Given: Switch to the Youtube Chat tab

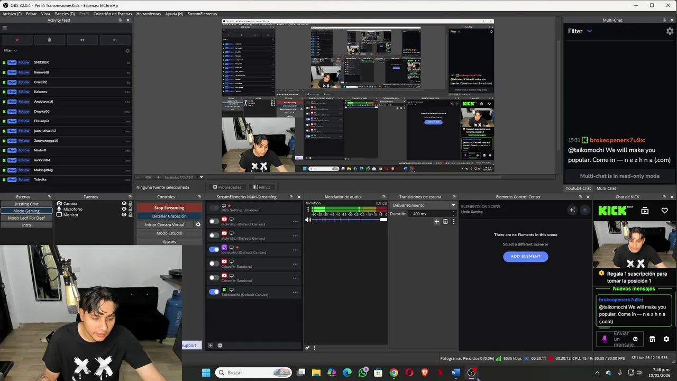Looking at the screenshot, I should tap(578, 188).
